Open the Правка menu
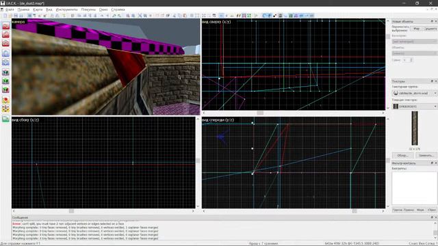Viewport: 438px width, 246px height. click(x=23, y=10)
